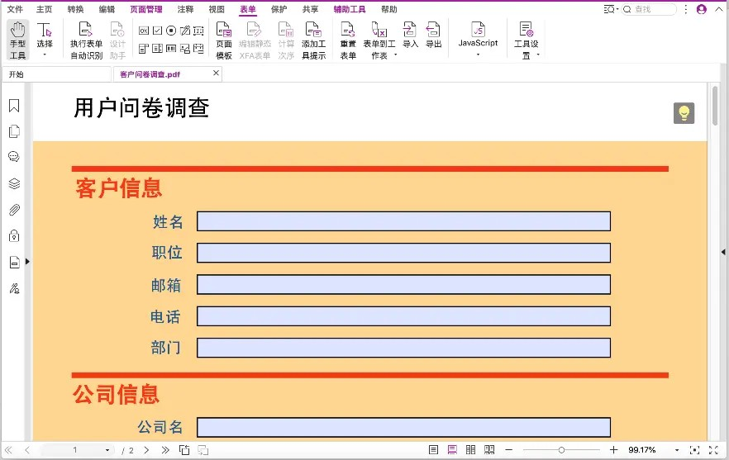
Task: Click Export (导出) form data icon
Action: point(433,29)
